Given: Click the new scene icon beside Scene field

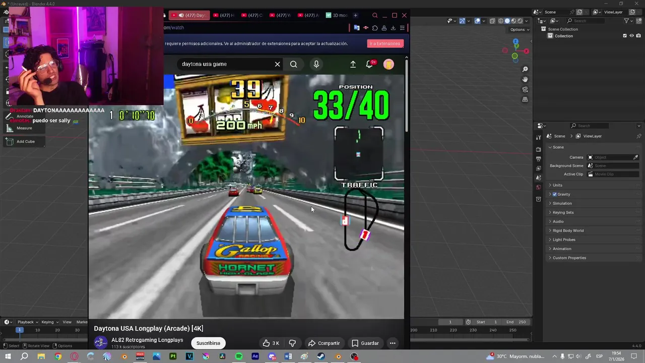Looking at the screenshot, I should pos(579,12).
